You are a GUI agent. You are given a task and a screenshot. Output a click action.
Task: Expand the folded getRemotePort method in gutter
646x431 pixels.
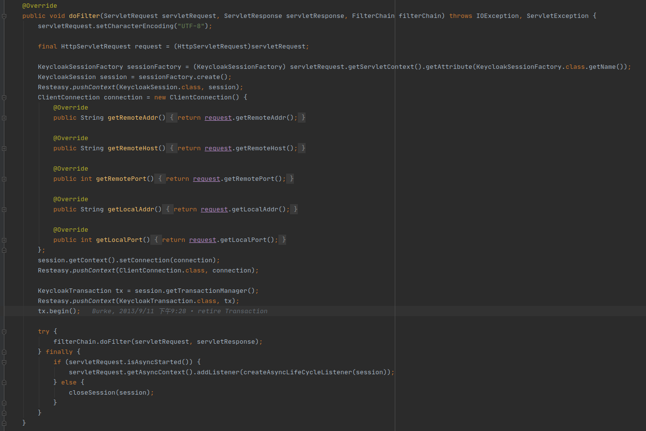[x=4, y=179]
